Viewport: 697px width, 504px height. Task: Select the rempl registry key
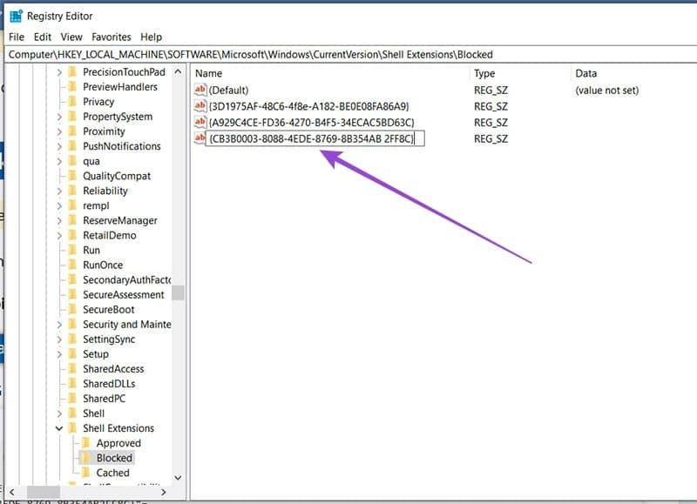coord(96,205)
